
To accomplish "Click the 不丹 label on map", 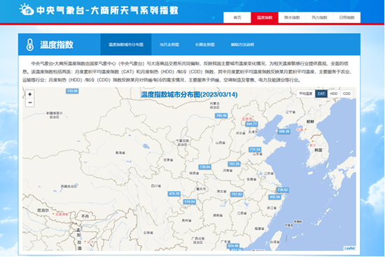I will click(x=85, y=216).
